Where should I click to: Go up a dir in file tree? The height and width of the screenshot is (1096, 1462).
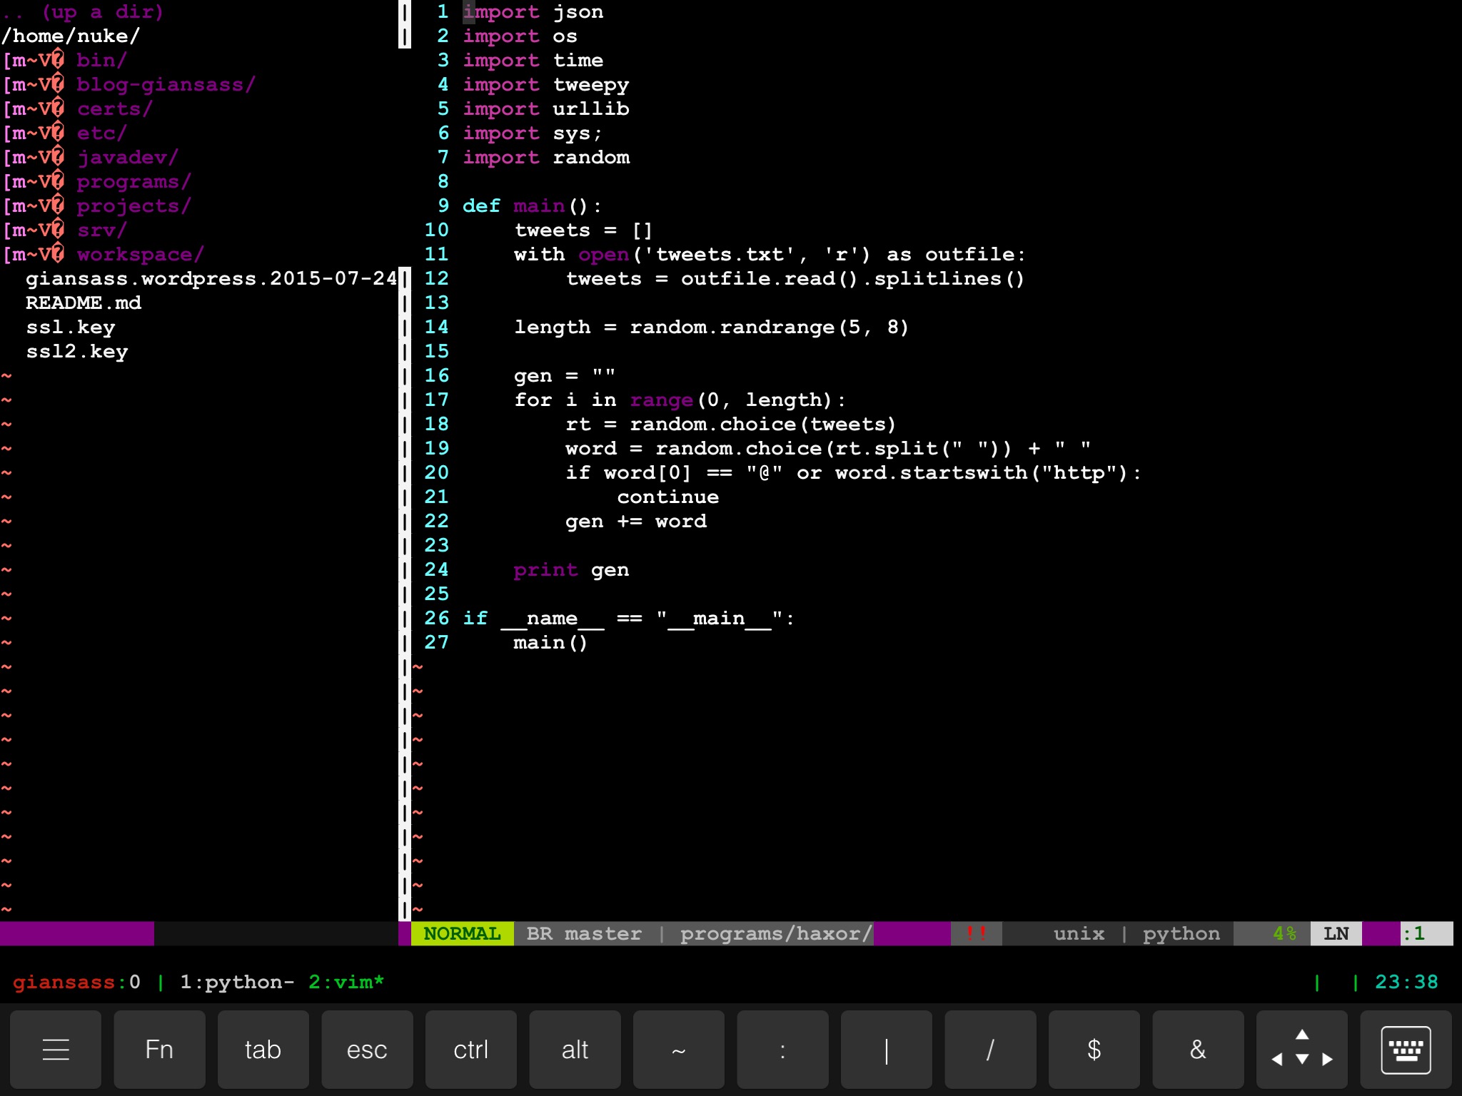coord(83,12)
